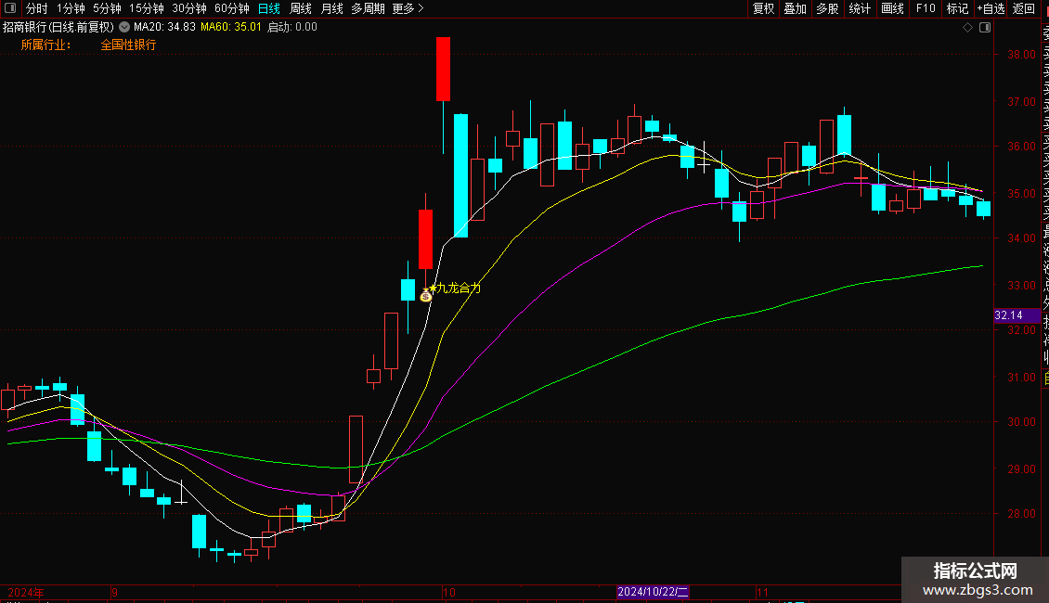Click the 全国性银行 industry text

click(x=128, y=45)
